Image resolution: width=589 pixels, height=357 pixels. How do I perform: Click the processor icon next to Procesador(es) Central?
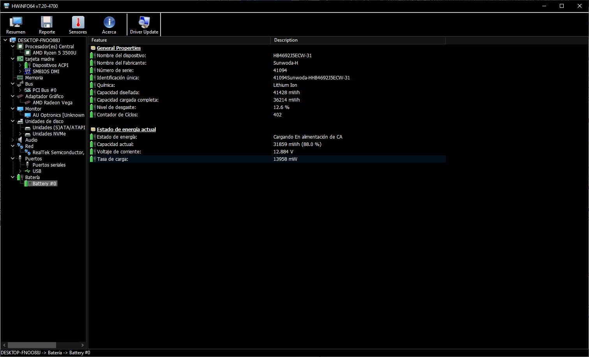(20, 46)
